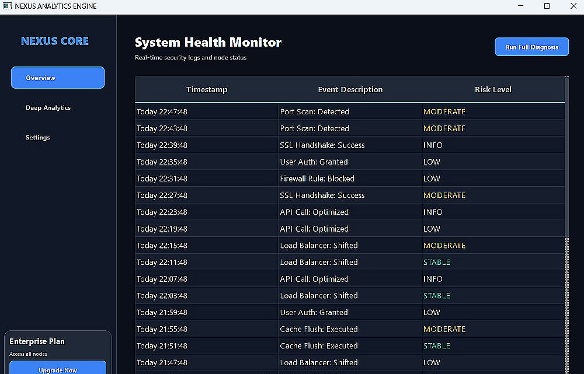Click the Nexus Analytics Engine title bar icon

tap(7, 6)
